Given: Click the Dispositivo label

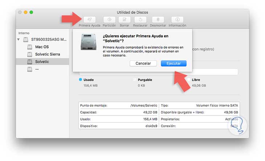Looking at the screenshot, I should [89, 126].
